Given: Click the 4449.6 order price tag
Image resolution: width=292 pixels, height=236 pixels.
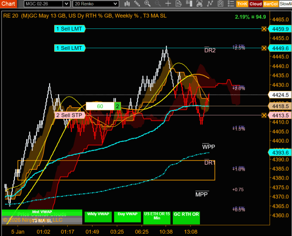Looking at the screenshot, I should (x=280, y=49).
